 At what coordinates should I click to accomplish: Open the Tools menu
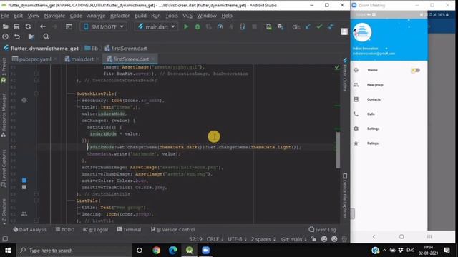(x=172, y=16)
